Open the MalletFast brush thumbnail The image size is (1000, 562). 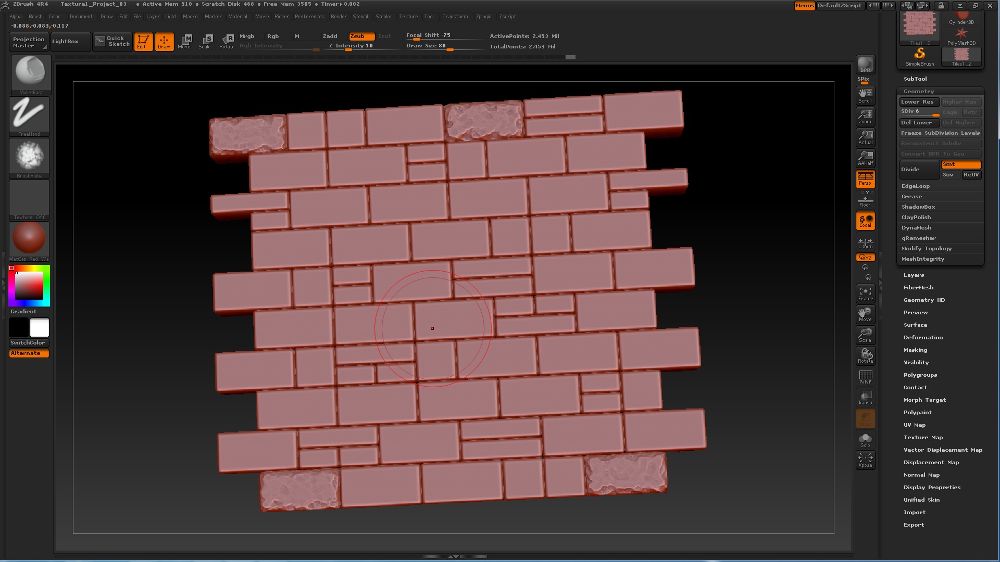[x=30, y=73]
